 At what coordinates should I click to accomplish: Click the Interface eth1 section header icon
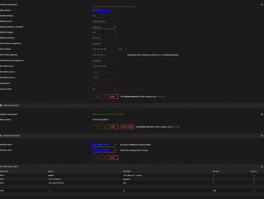tap(1, 105)
